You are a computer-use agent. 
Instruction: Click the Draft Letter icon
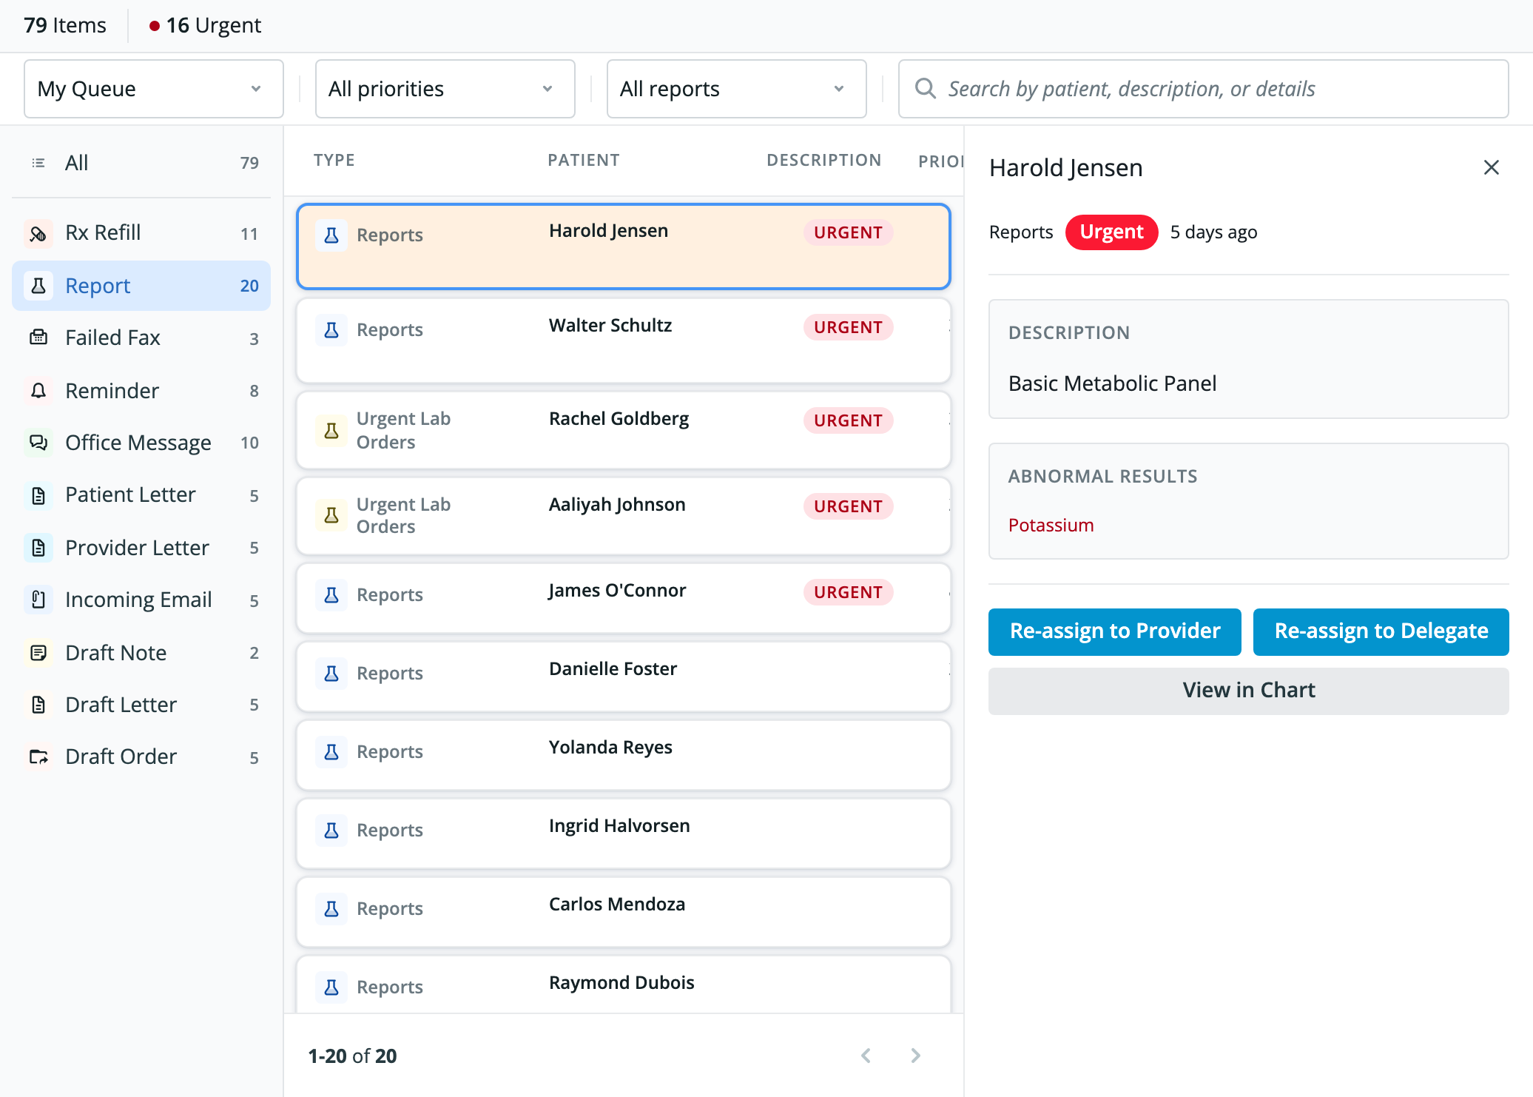38,705
